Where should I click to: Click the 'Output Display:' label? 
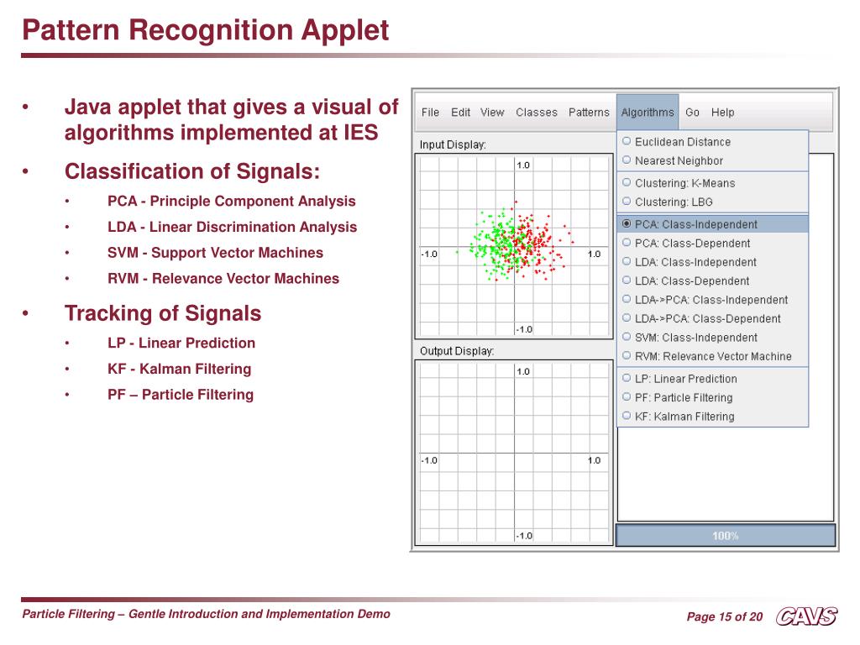pyautogui.click(x=456, y=351)
